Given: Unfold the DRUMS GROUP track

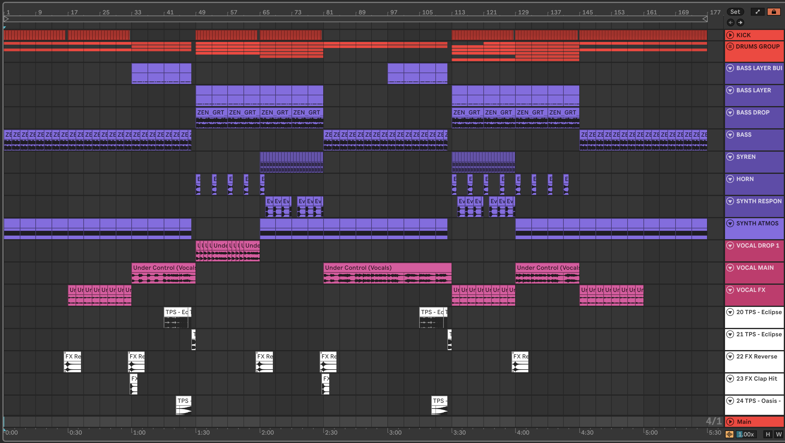Looking at the screenshot, I should click(730, 47).
